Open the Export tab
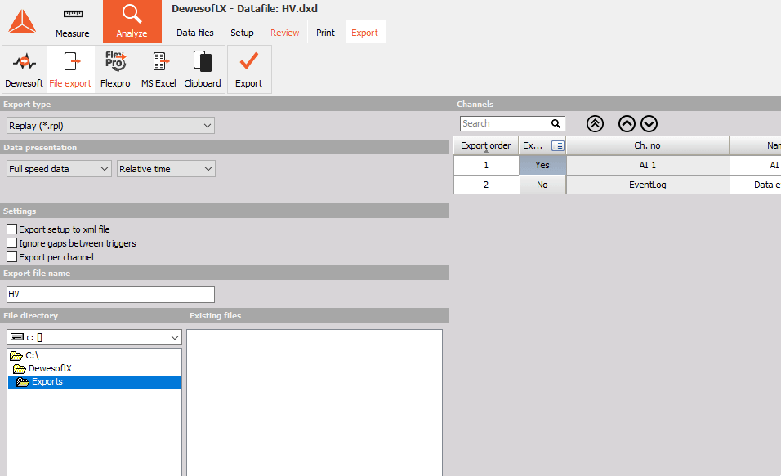781x476 pixels. [364, 33]
